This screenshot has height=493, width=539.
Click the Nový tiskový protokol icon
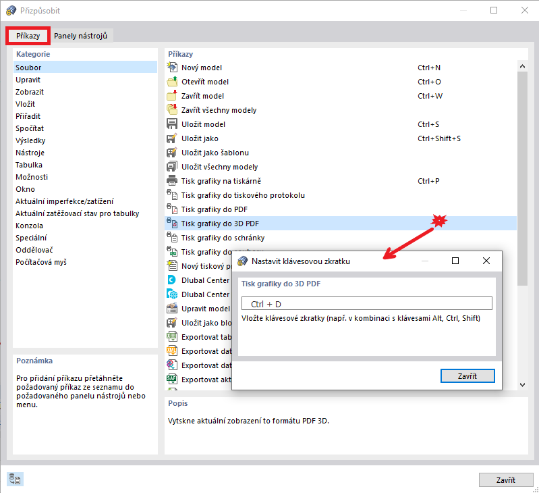click(x=172, y=265)
